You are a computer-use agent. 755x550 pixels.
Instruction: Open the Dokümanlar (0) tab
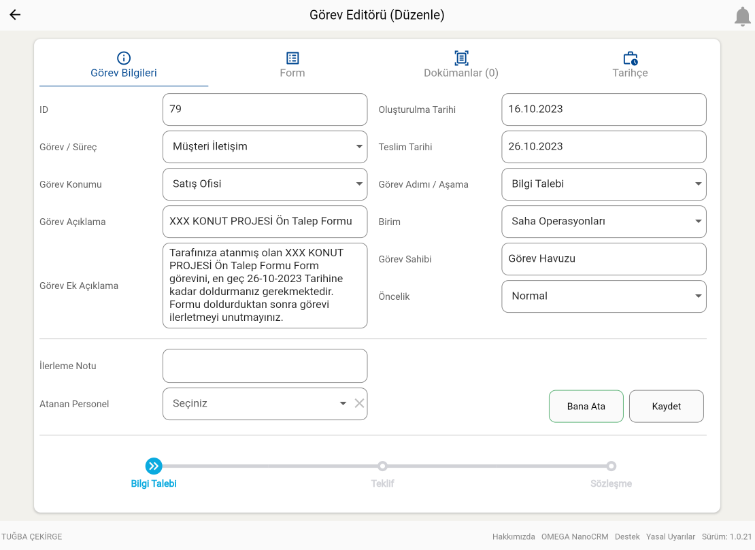461,65
